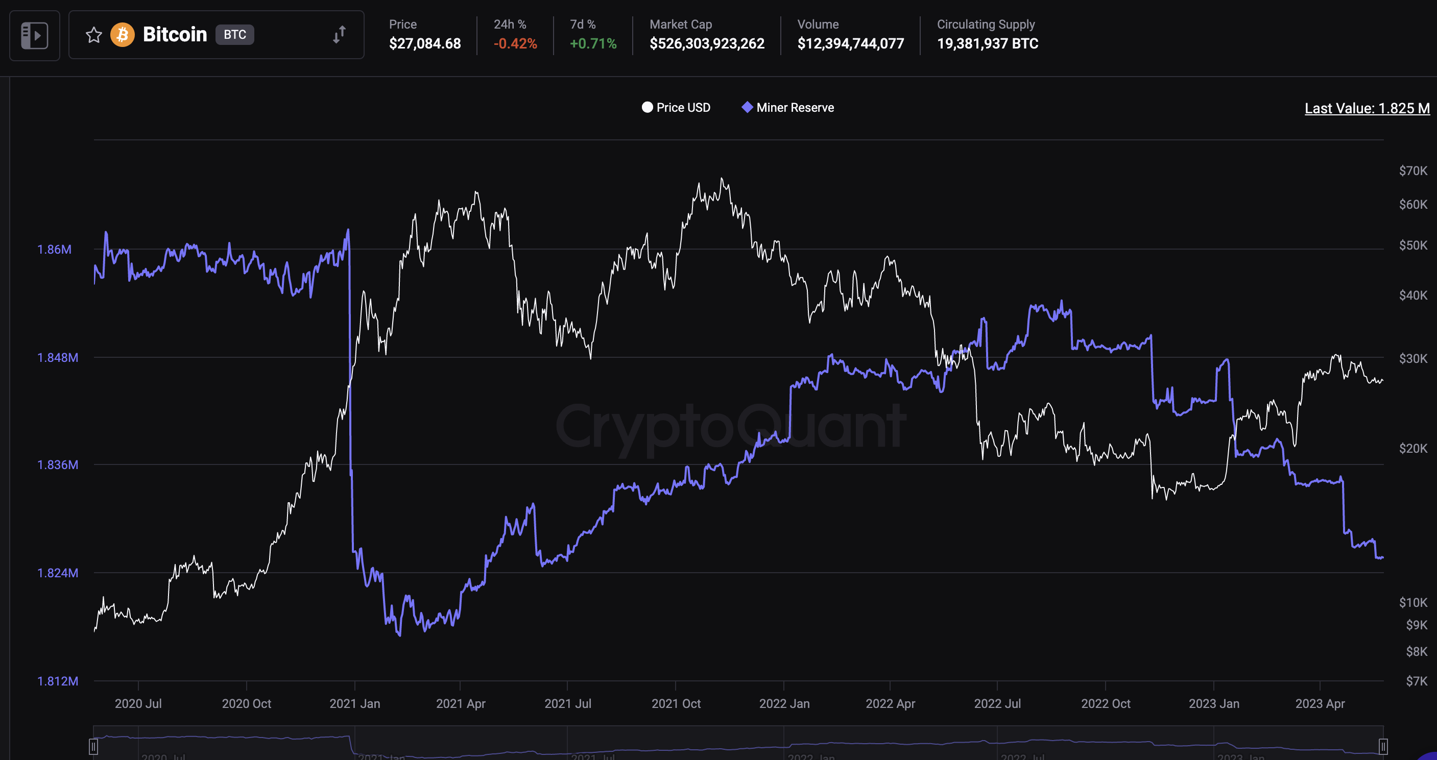1437x760 pixels.
Task: Click the orange Bitcoin logo icon
Action: 122,35
